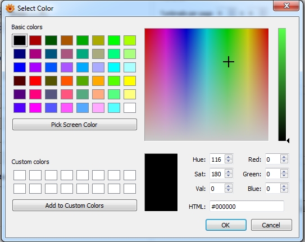Click the orange app icon in title bar
305x242 pixels.
coord(10,8)
